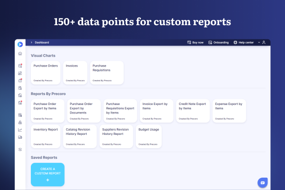
Task: Open Onboarding from the top bar
Action: [218, 42]
